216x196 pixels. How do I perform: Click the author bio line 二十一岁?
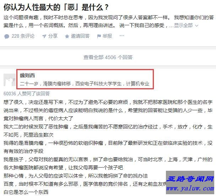[x=85, y=84]
